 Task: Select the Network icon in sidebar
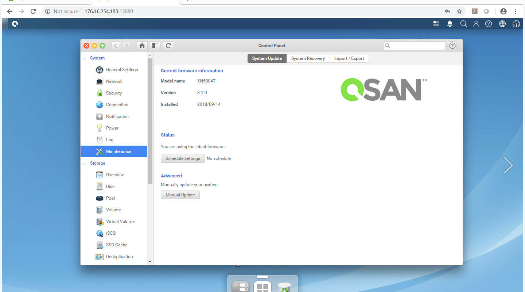[x=100, y=81]
